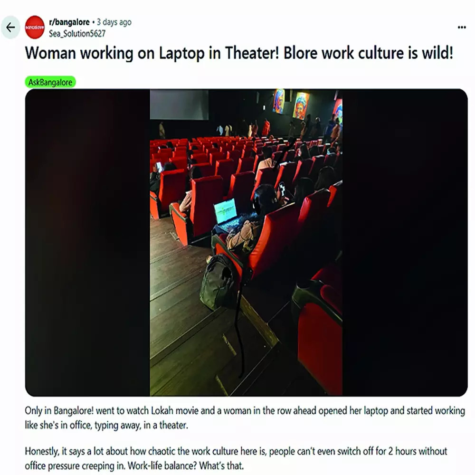Click the glowing laptop screen in the photo
The width and height of the screenshot is (475, 475).
pos(225,211)
